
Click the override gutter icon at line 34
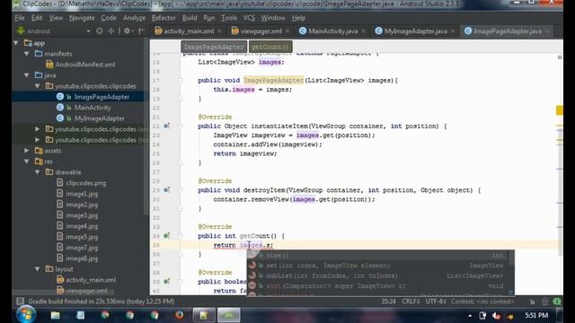pyautogui.click(x=166, y=236)
